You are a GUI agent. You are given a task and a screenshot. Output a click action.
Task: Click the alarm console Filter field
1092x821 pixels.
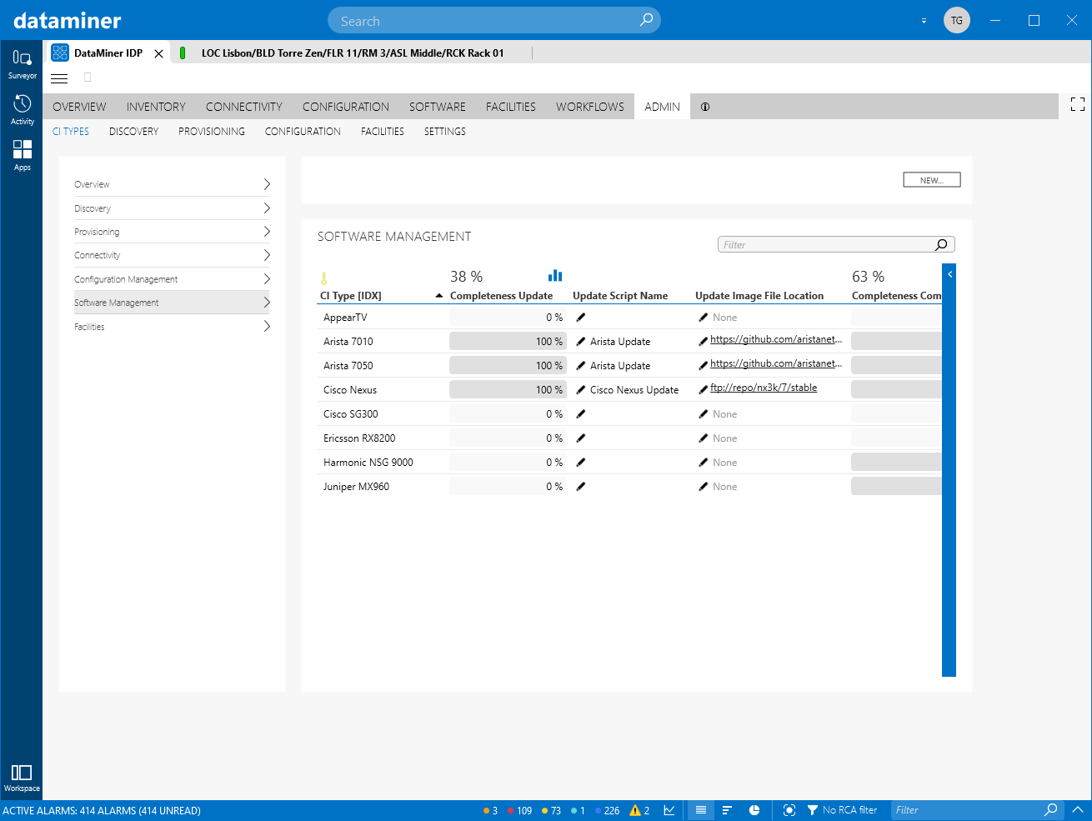click(977, 810)
